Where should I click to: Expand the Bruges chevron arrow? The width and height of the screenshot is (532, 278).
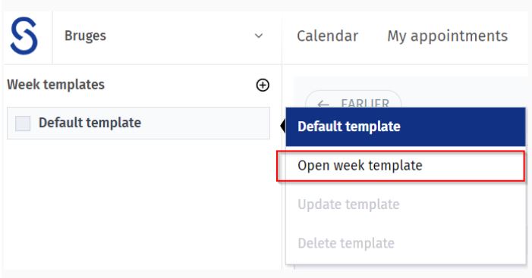tap(259, 36)
